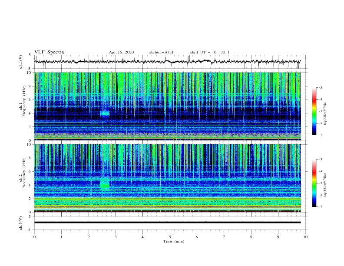Click the upper PSD color scale bar

pos(314,111)
